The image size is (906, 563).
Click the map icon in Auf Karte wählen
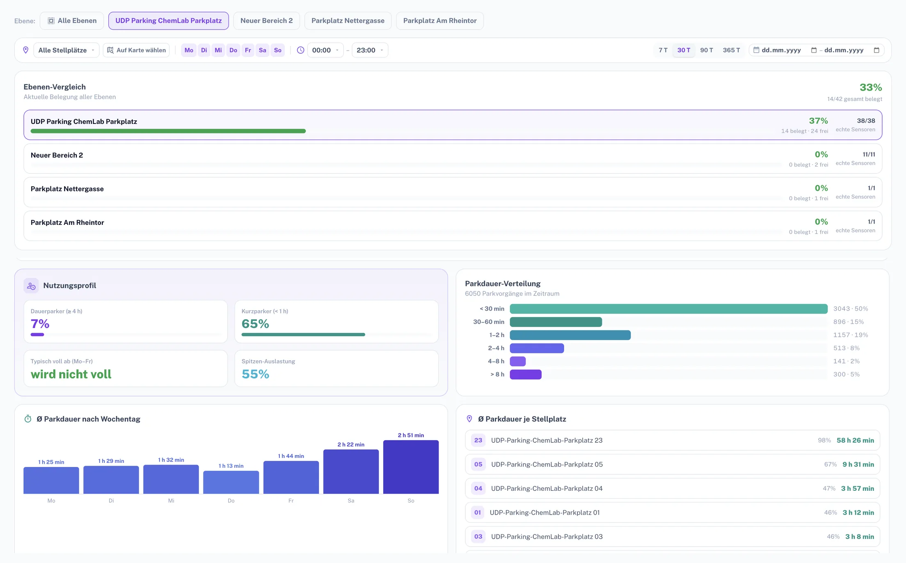(110, 50)
